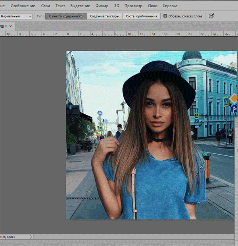Open the Изображение menu
The width and height of the screenshot is (238, 246).
coord(23,6)
